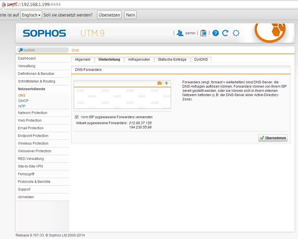Click forwarder address 212.98.37.128
The height and width of the screenshot is (239, 298).
pyautogui.click(x=140, y=123)
